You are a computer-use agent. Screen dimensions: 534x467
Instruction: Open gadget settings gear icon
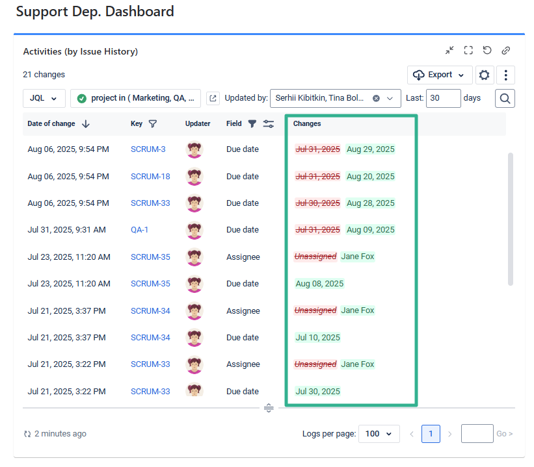coord(484,75)
